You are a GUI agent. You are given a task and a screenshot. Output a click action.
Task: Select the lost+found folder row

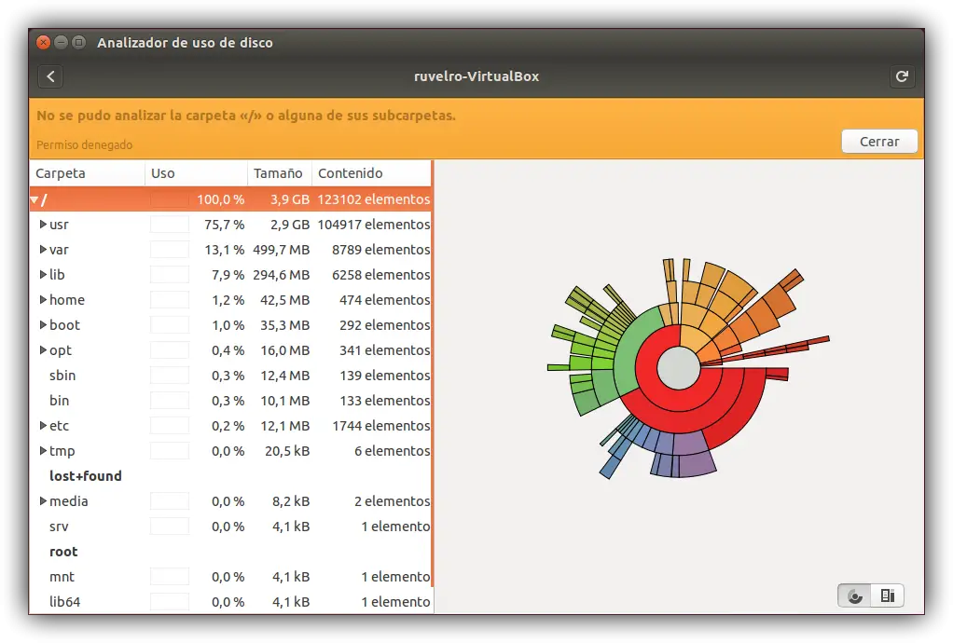point(230,476)
